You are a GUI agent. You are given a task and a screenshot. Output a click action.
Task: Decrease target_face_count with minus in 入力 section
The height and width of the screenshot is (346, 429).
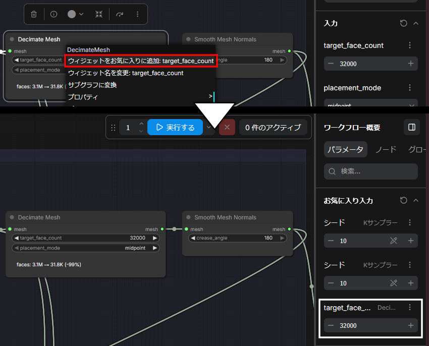[x=331, y=64]
